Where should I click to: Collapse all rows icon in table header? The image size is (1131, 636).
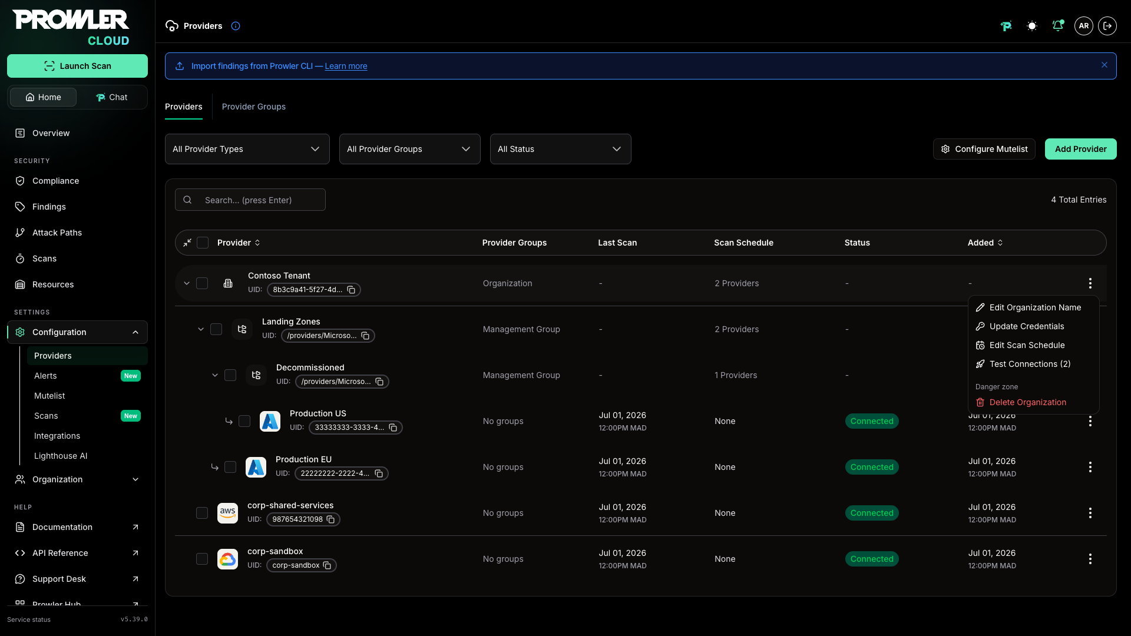point(187,243)
